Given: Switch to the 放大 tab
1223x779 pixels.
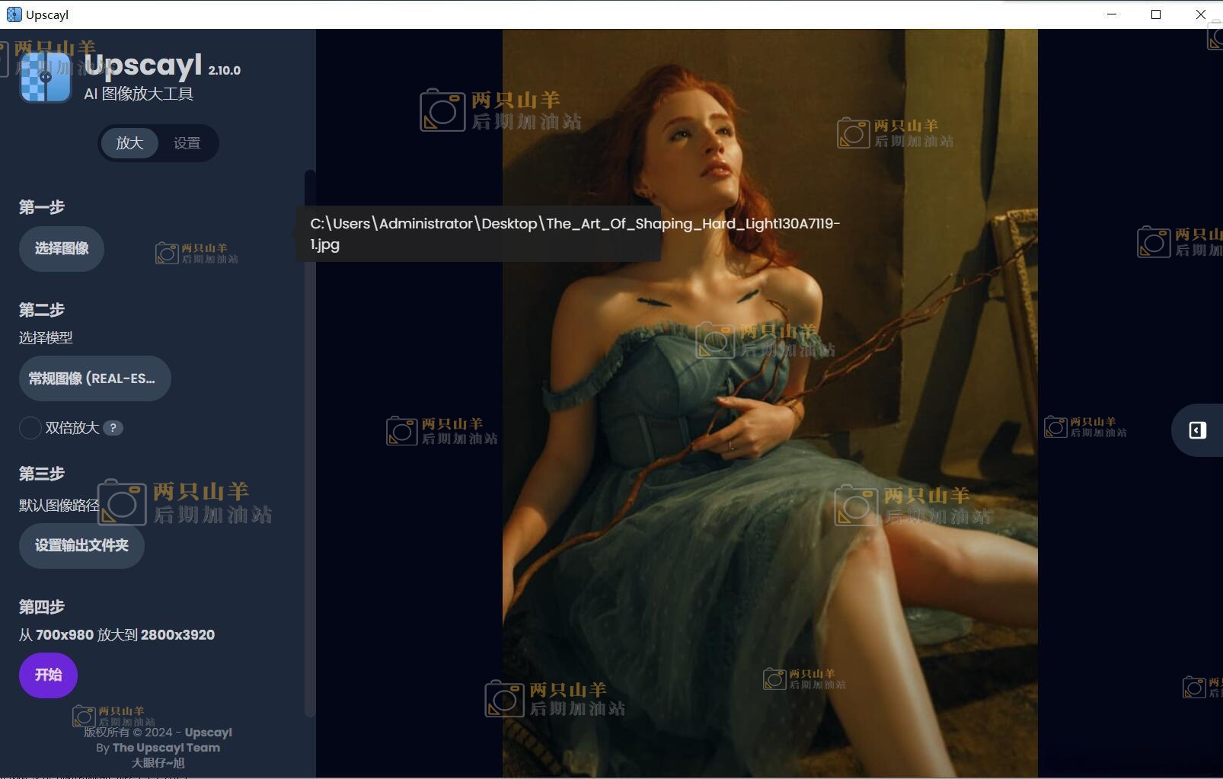Looking at the screenshot, I should [129, 143].
